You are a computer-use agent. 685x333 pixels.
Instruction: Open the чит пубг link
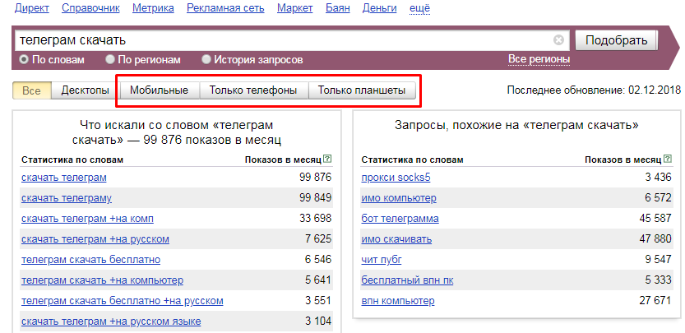coord(382,260)
